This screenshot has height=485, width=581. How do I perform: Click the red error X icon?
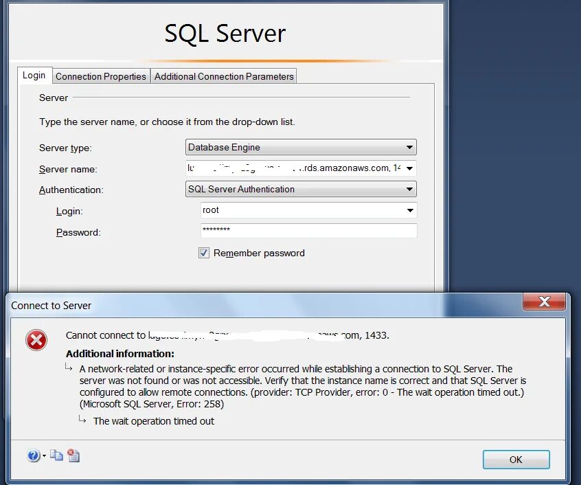(36, 340)
